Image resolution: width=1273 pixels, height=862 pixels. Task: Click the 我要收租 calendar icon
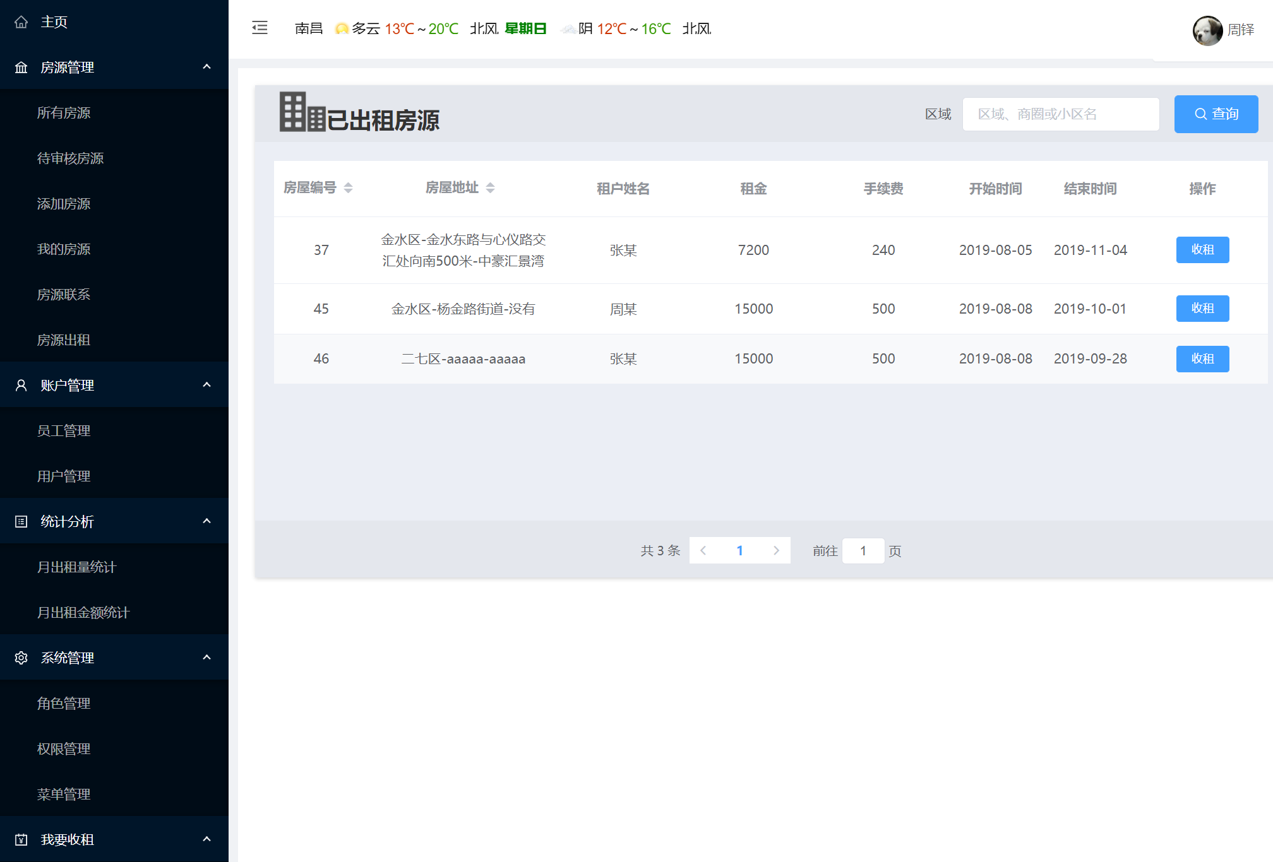coord(21,839)
